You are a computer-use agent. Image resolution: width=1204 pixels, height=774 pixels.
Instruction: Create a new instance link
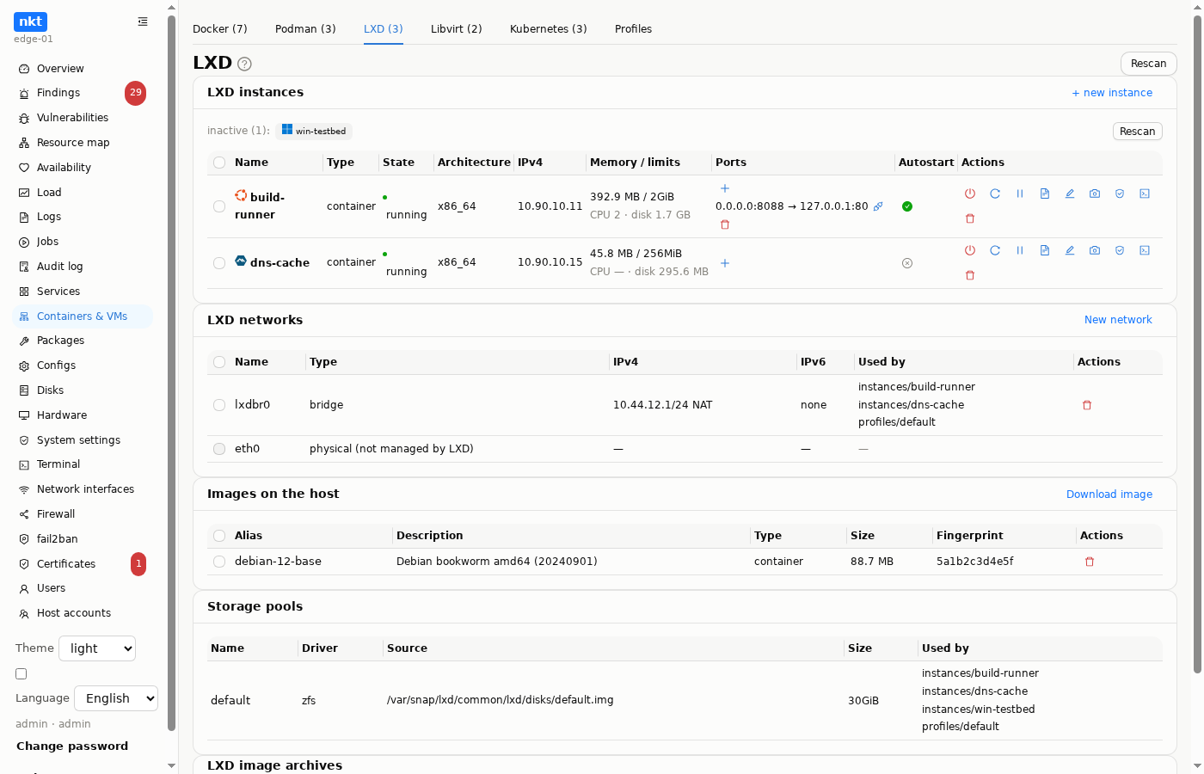(1112, 93)
